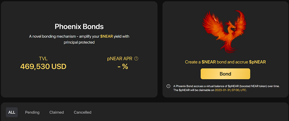Click the yellow $NEAR text in the description
The width and height of the screenshot is (289, 121).
pos(106,36)
